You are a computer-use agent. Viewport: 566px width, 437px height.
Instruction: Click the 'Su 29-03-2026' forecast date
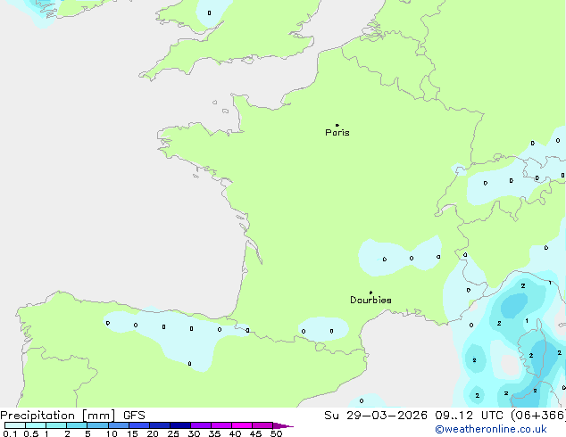click(376, 416)
